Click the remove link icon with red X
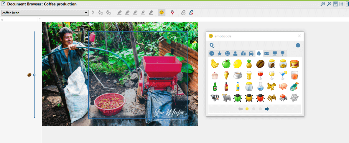Viewport: 349px width, 143px height. [191, 13]
